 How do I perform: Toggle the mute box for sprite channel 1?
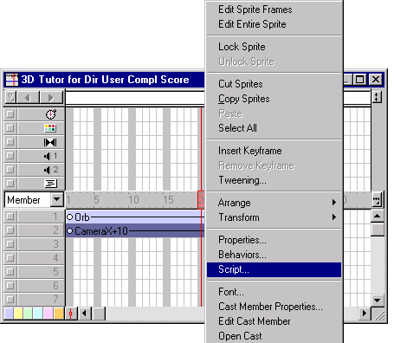(x=10, y=217)
